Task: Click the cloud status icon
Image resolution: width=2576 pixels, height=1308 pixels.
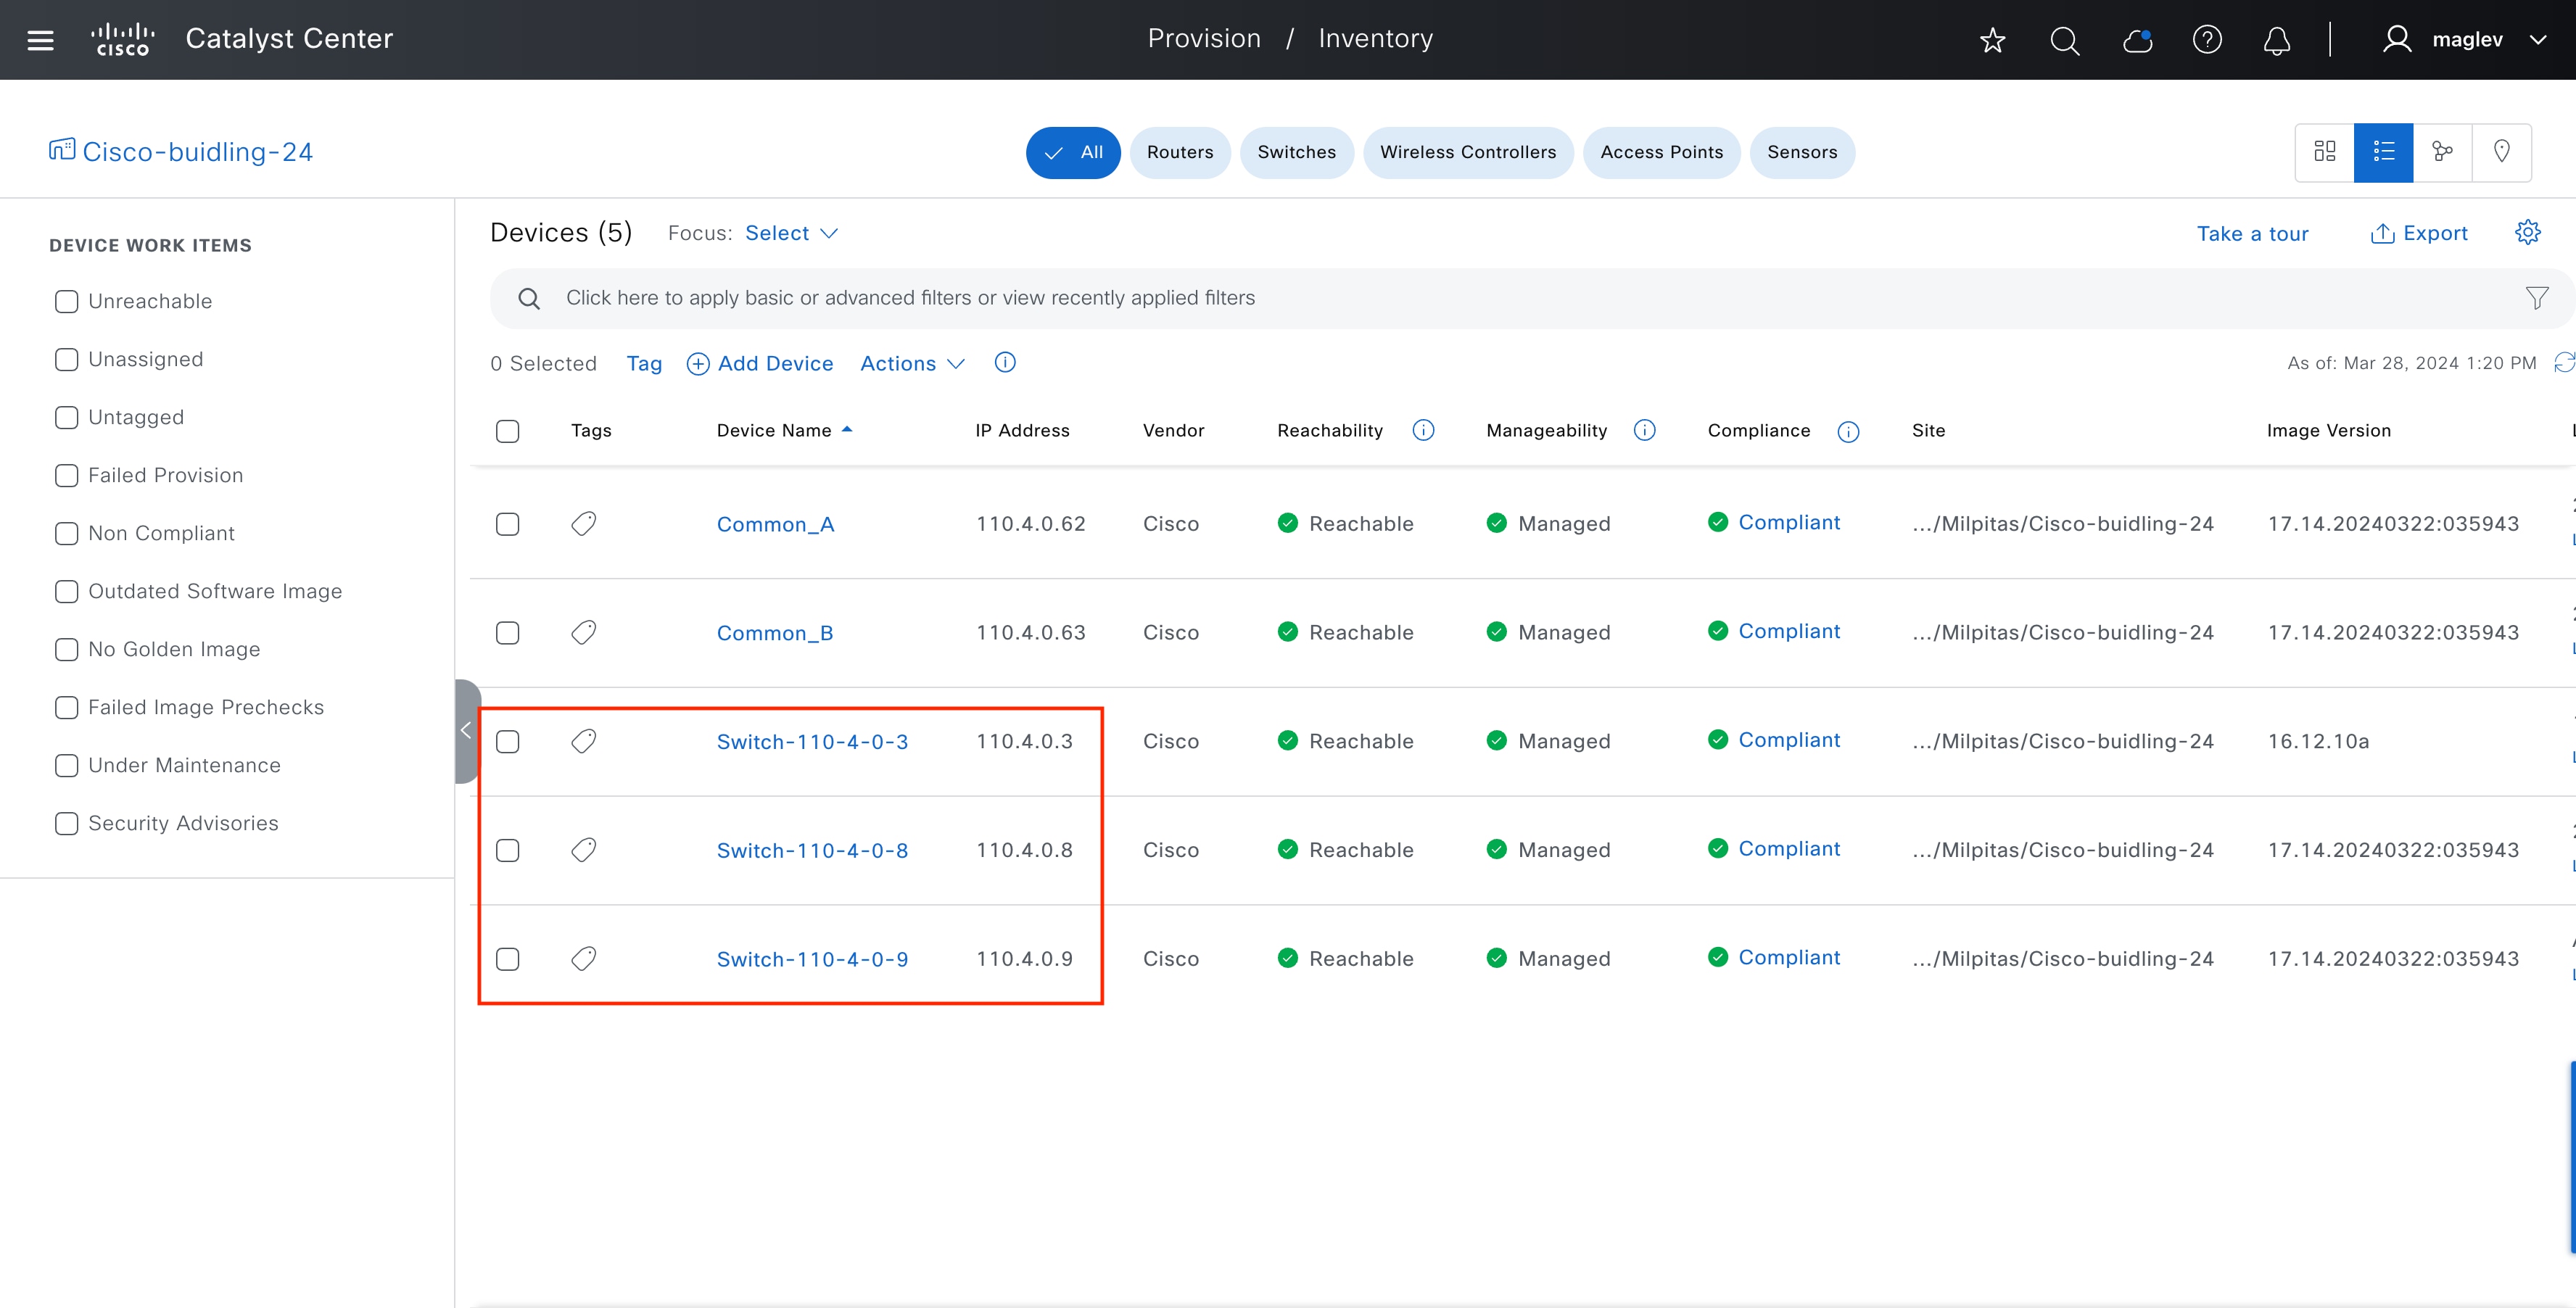Action: [2137, 40]
